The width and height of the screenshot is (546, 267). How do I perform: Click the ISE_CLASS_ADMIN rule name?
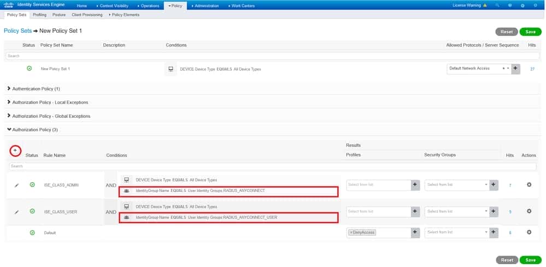coord(61,185)
